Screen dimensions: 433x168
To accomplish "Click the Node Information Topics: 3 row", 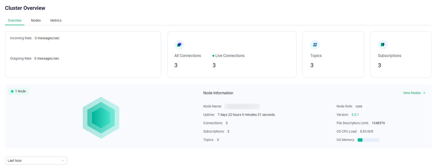I will click(x=211, y=139).
